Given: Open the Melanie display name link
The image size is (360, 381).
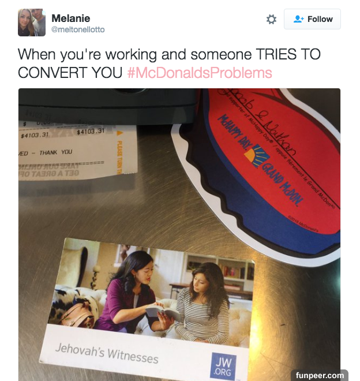Looking at the screenshot, I should click(71, 18).
